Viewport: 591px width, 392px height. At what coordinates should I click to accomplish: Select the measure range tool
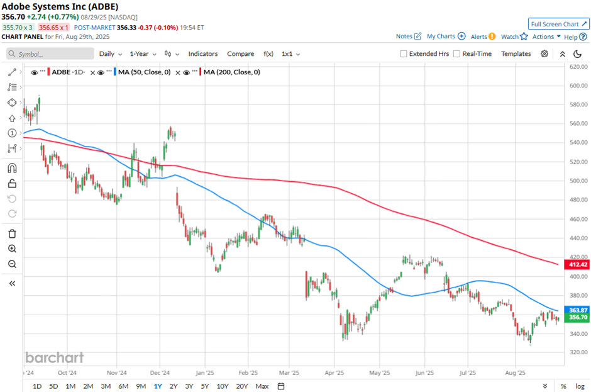tap(12, 148)
